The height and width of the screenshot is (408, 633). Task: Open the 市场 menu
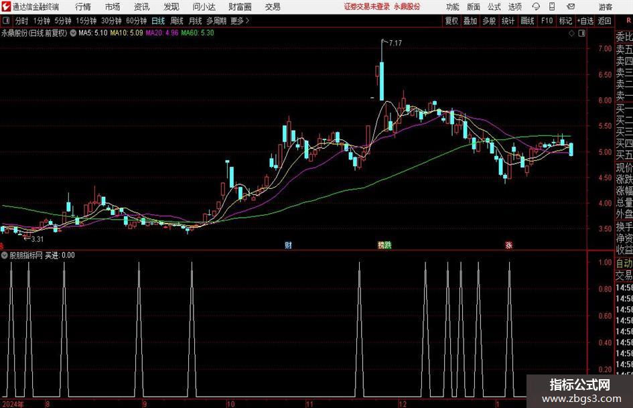113,7
